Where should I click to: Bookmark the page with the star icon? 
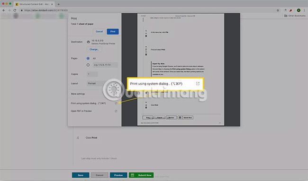tap(278, 10)
